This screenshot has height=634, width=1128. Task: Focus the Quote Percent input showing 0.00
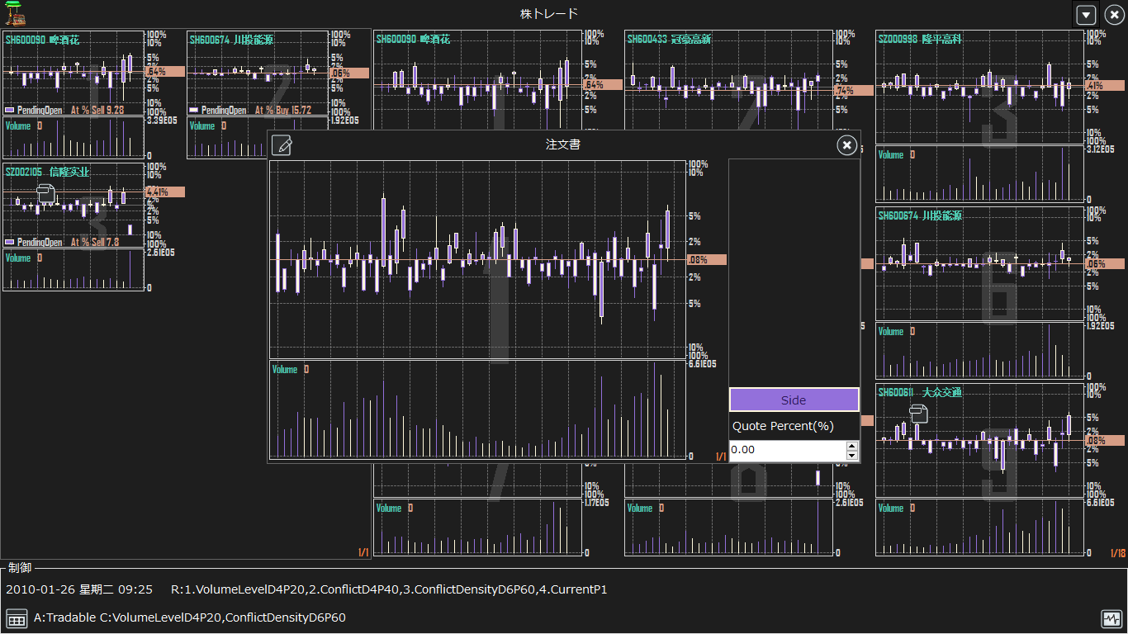tap(787, 451)
